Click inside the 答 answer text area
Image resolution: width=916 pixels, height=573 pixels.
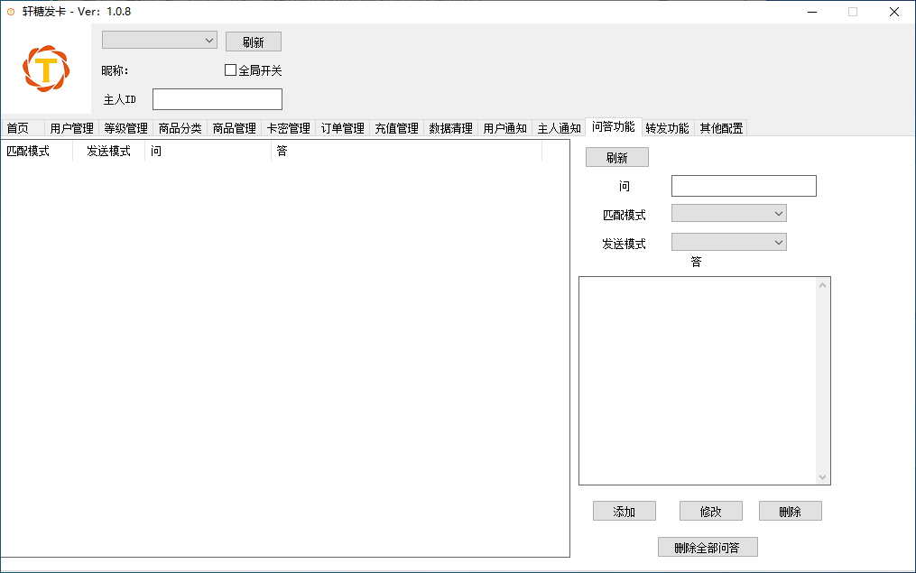pos(699,381)
